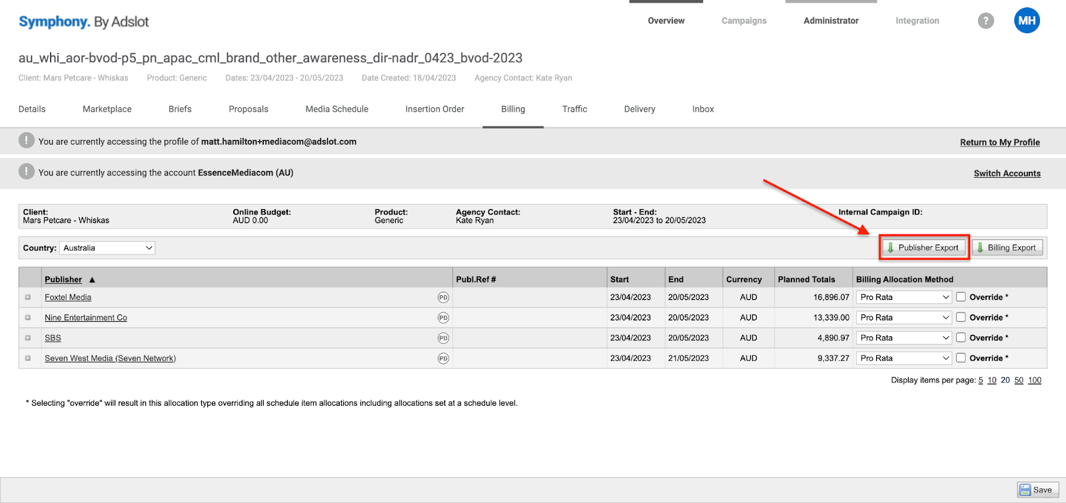Display 10 items per page
1066x503 pixels.
(992, 380)
